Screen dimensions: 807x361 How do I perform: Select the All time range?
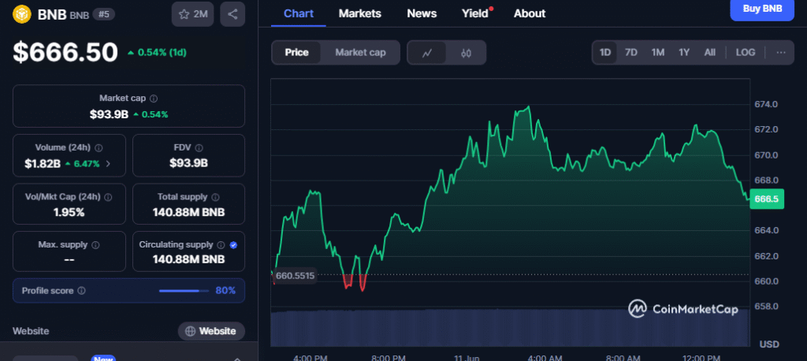coord(710,53)
